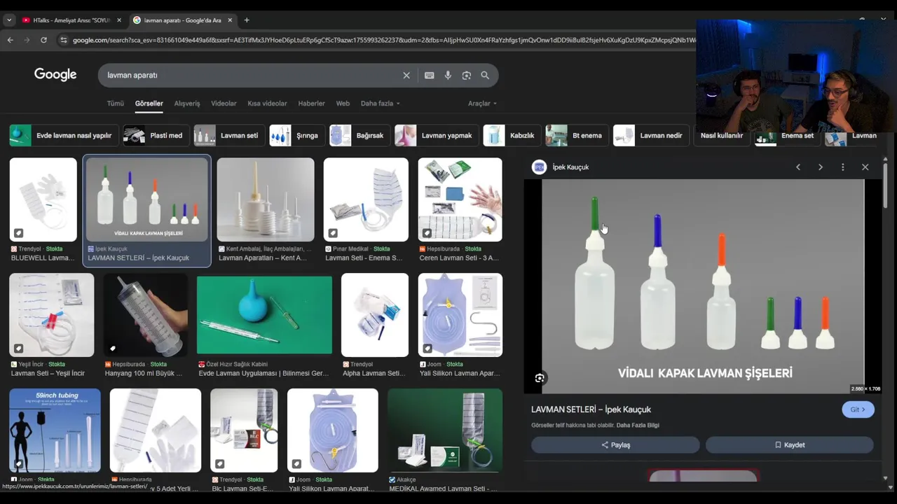Click the Kaydet save button
The height and width of the screenshot is (504, 897).
coord(790,445)
